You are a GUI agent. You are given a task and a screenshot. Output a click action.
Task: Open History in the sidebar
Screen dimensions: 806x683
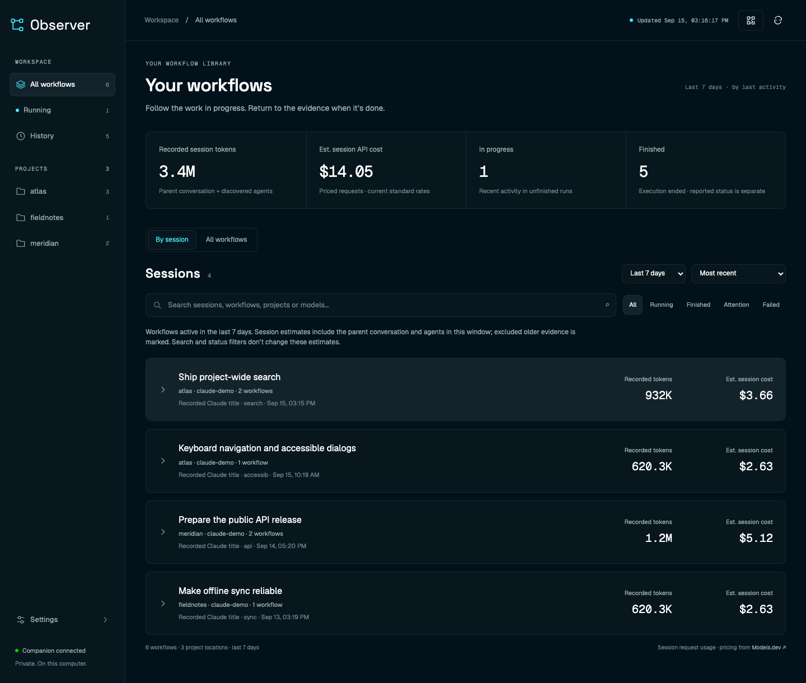62,136
